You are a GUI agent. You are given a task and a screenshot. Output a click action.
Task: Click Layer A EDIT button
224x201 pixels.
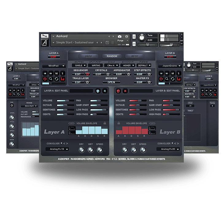tap(54, 57)
